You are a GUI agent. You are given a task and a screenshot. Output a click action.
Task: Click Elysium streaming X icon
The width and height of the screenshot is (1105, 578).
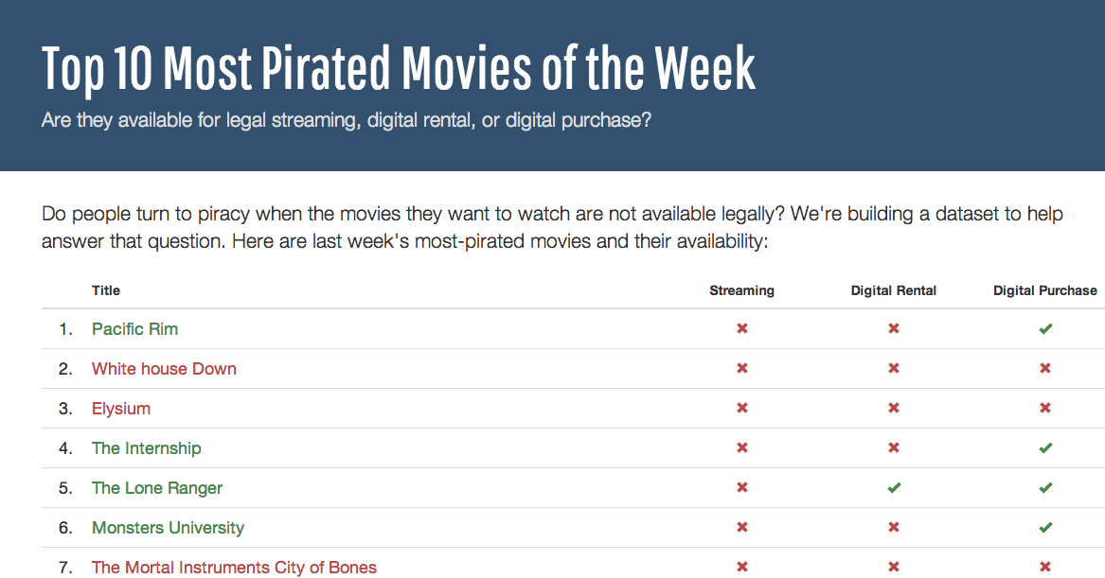coord(742,409)
